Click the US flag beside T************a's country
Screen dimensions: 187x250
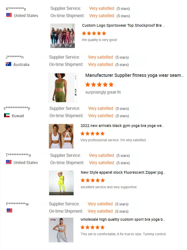click(x=9, y=162)
